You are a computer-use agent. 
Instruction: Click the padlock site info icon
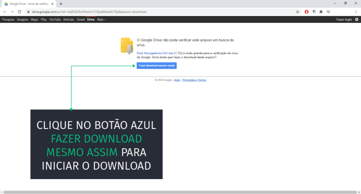click(x=28, y=12)
